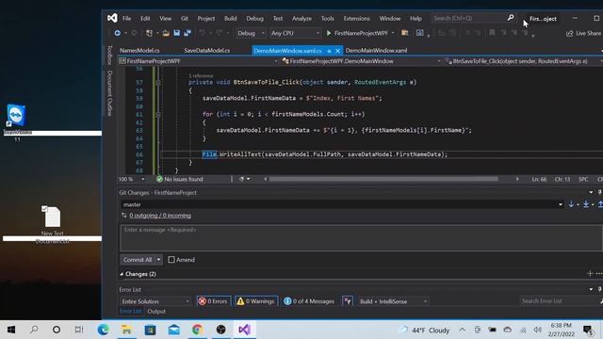Click the search magnifier icon
Screen dimensions: 603x339
(x=511, y=18)
